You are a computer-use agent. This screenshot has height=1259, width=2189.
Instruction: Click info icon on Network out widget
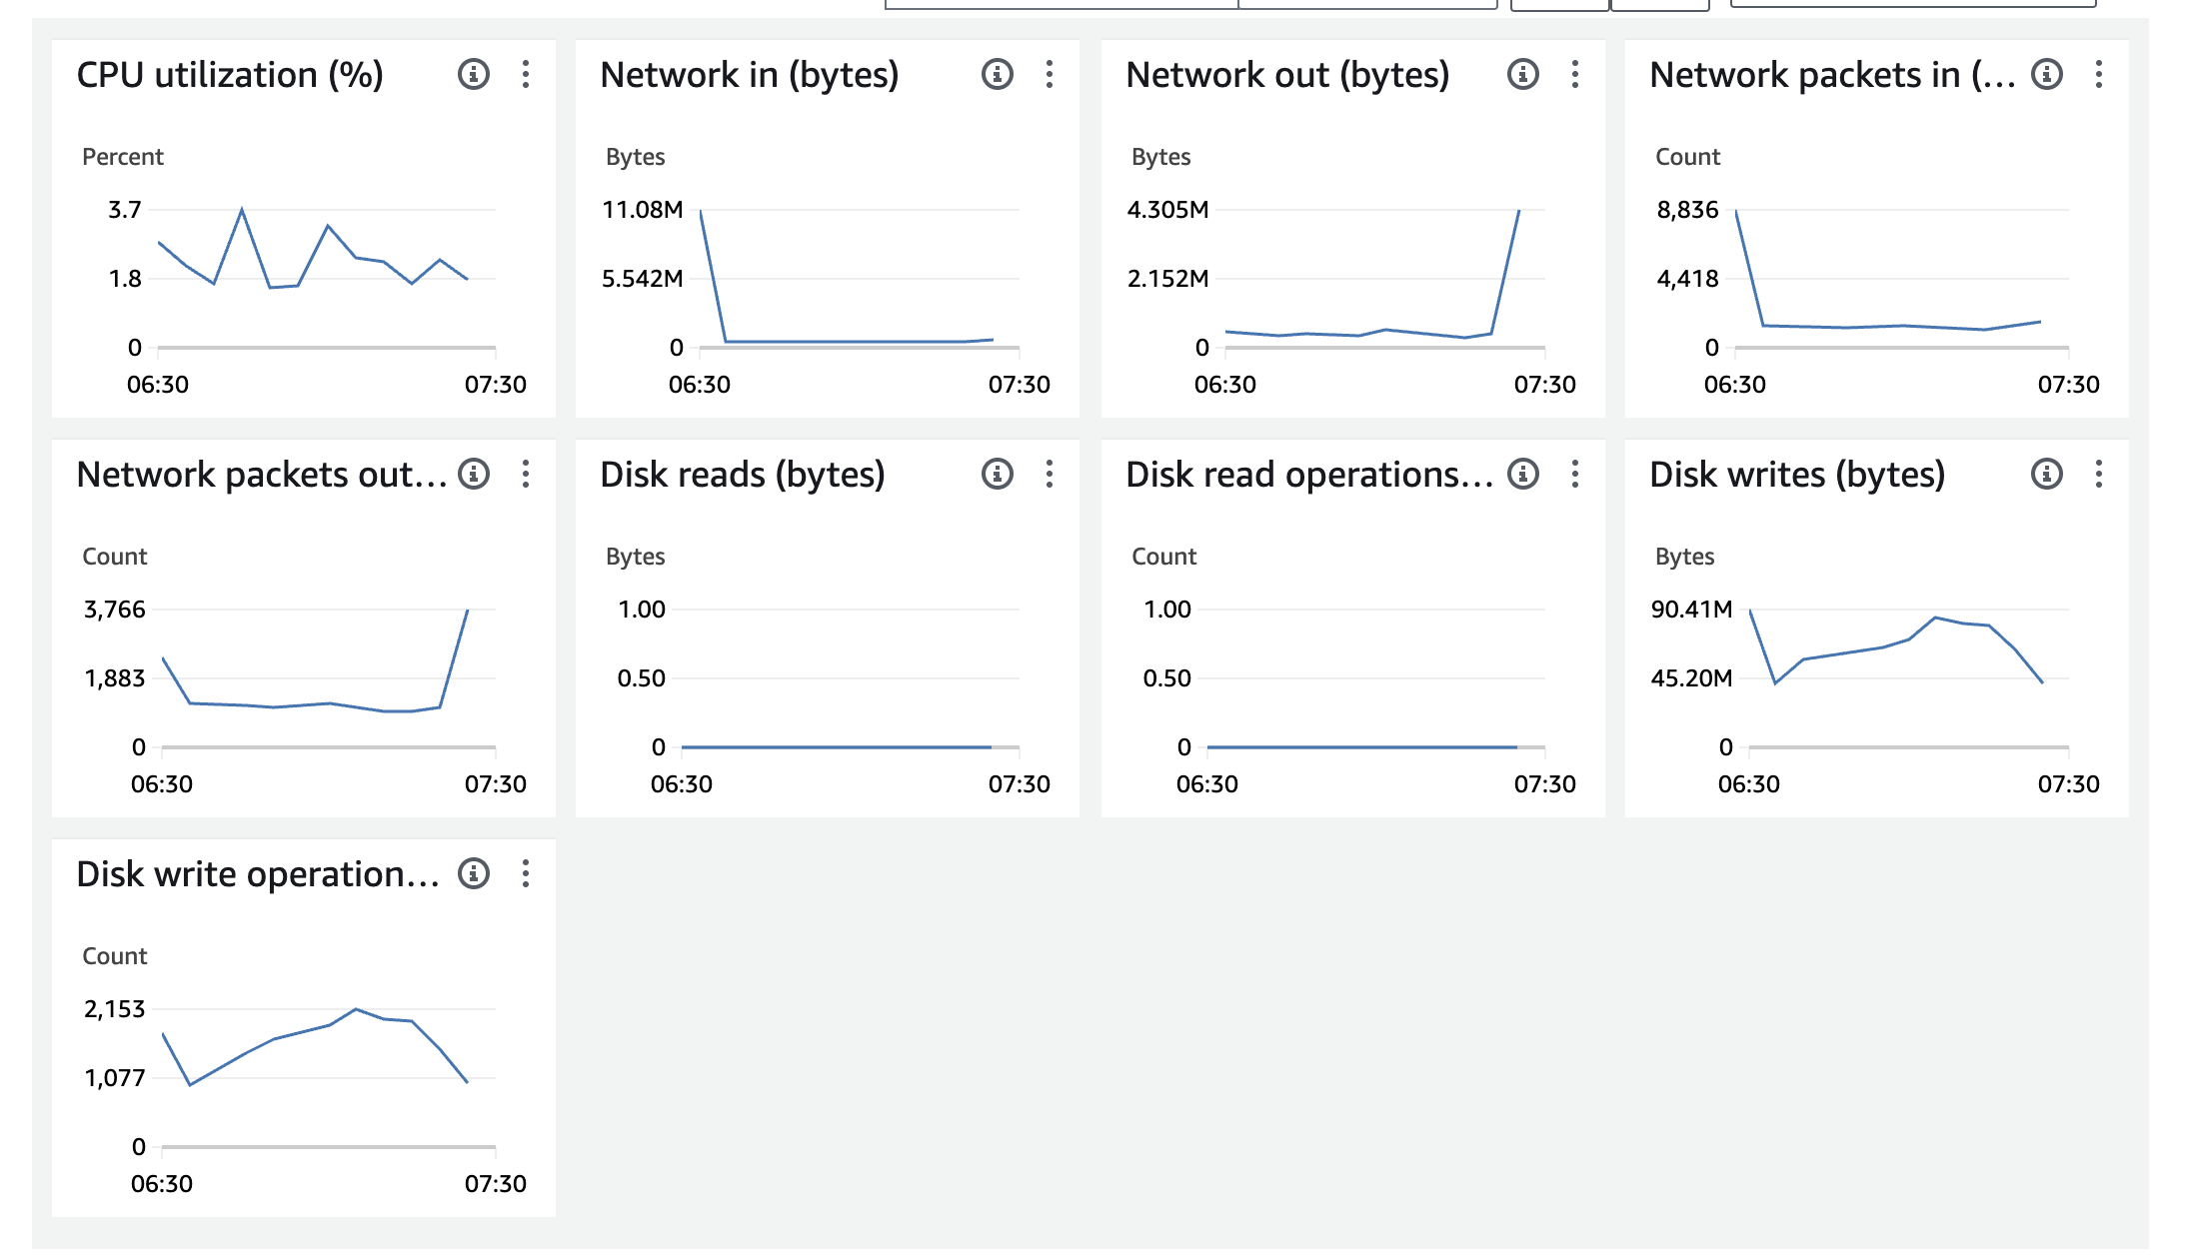click(x=1522, y=74)
